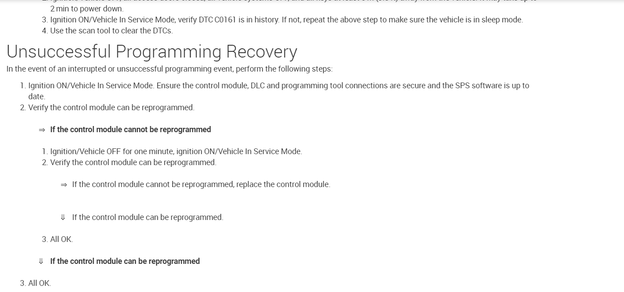This screenshot has height=292, width=624.
Task: Click the right arrow before 'replace the control module'
Action: click(x=64, y=185)
